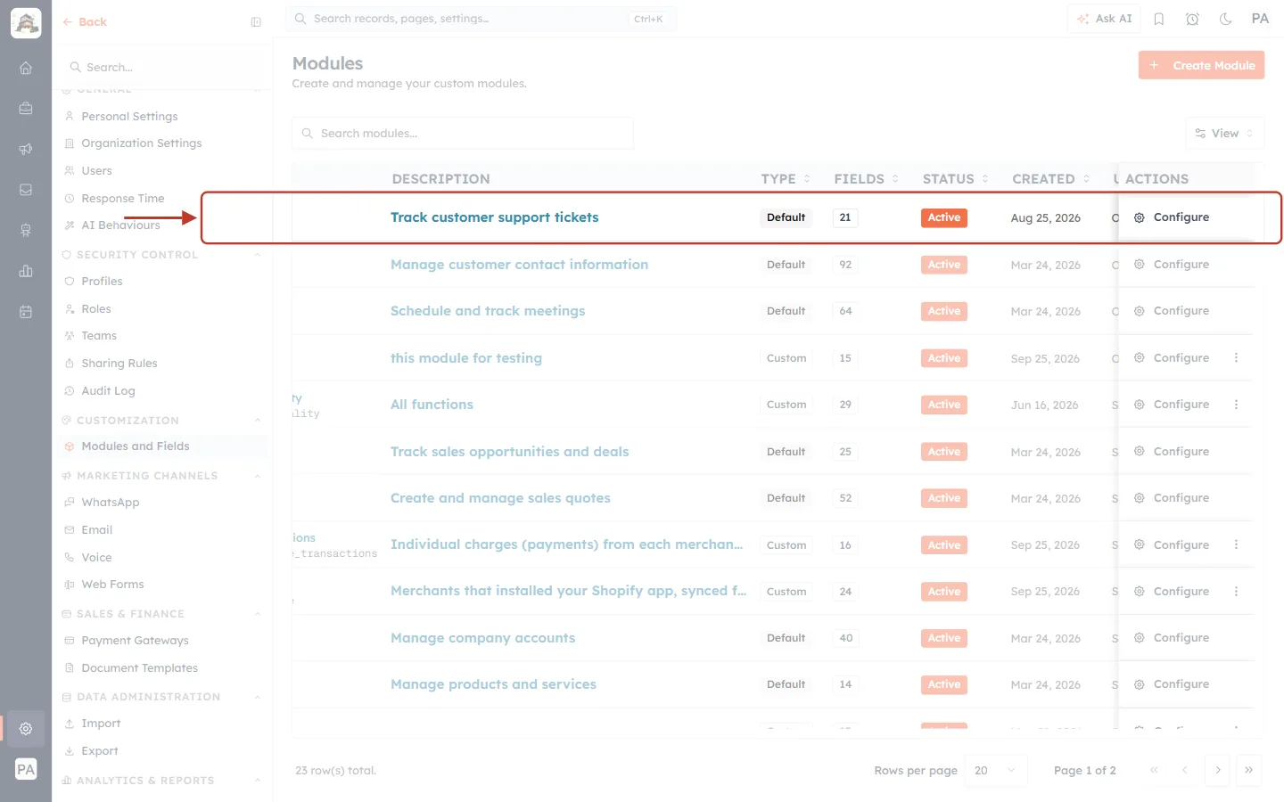
Task: Click Back link at top left
Action: coord(85,22)
